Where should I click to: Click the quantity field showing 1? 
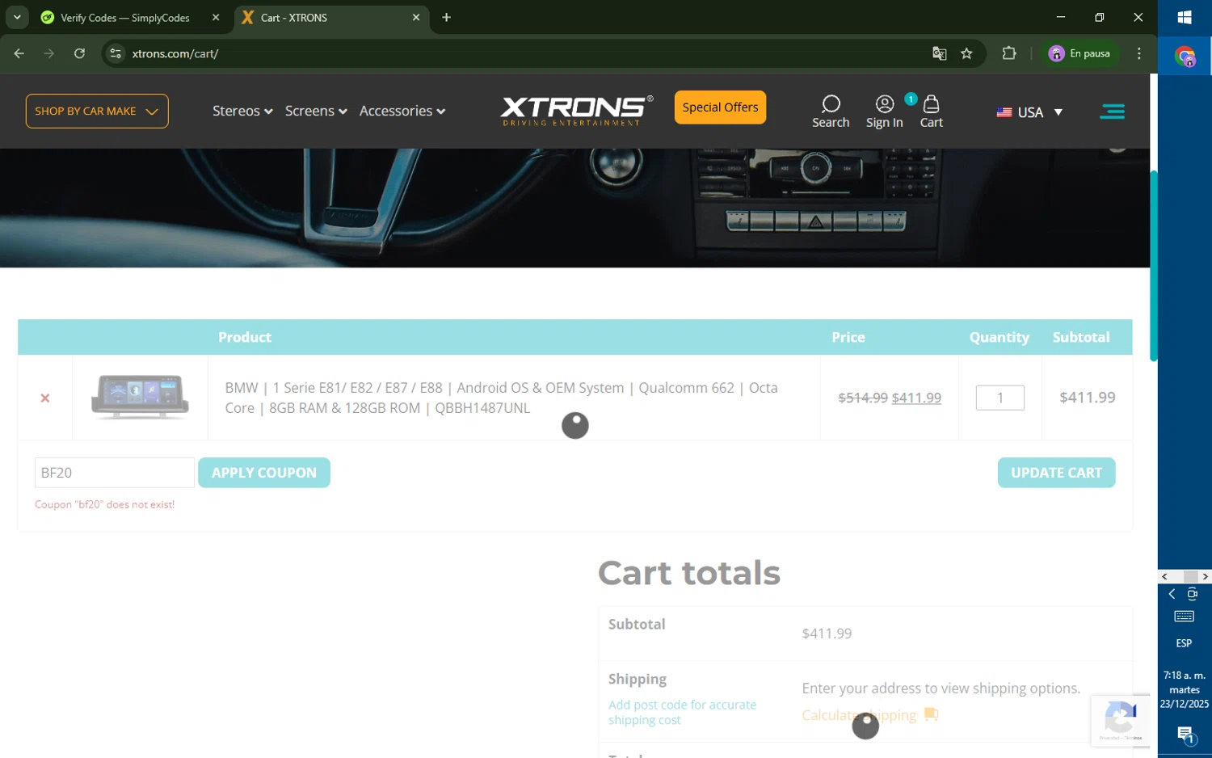pyautogui.click(x=999, y=398)
